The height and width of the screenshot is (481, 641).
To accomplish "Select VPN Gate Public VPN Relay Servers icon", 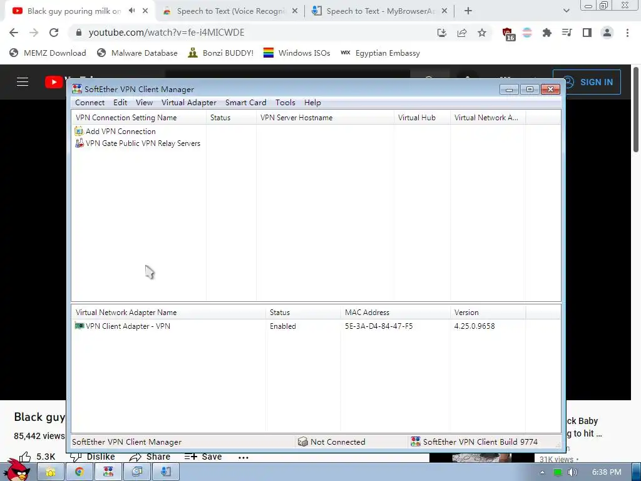I will (79, 143).
